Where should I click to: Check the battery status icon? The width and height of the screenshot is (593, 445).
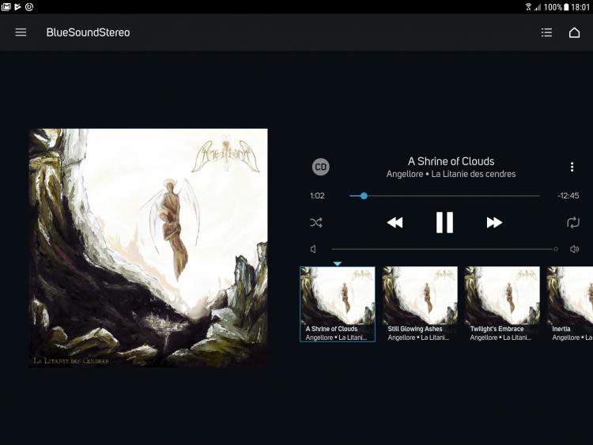click(566, 7)
